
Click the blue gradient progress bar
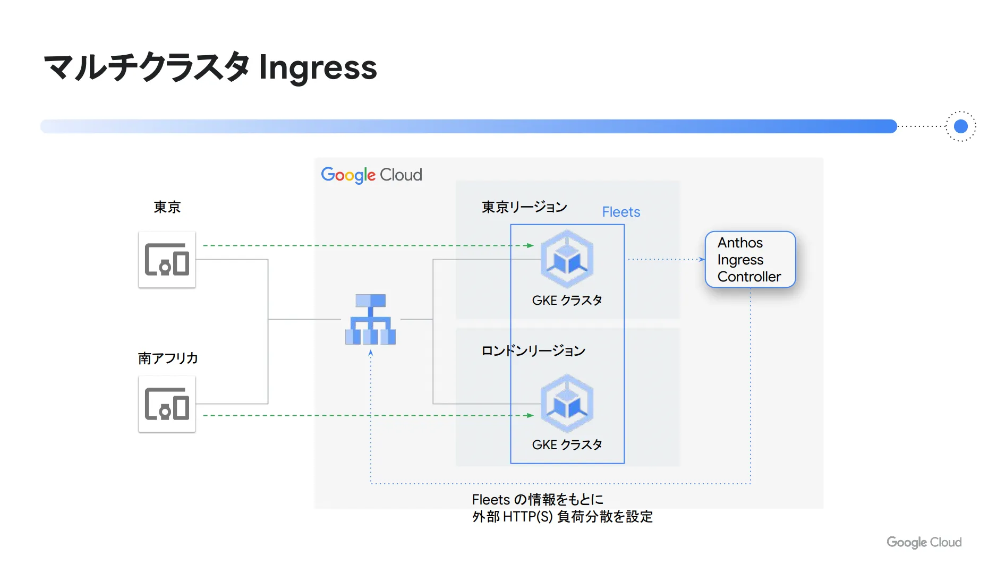click(469, 126)
